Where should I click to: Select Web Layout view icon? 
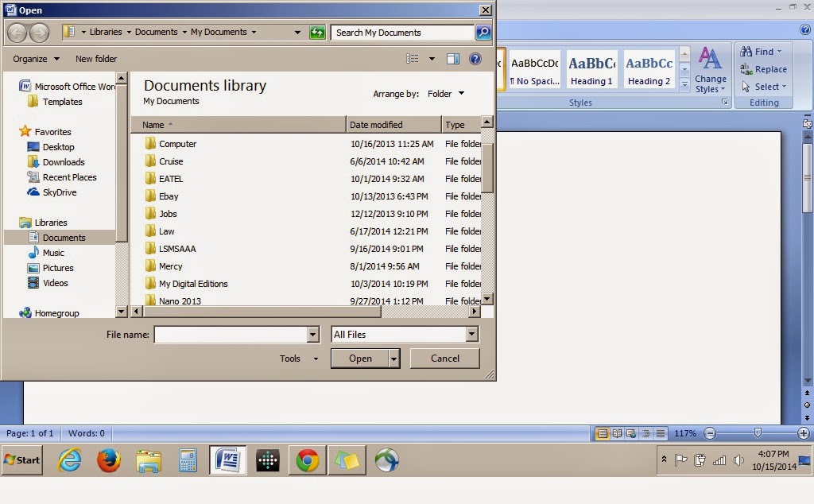[631, 433]
